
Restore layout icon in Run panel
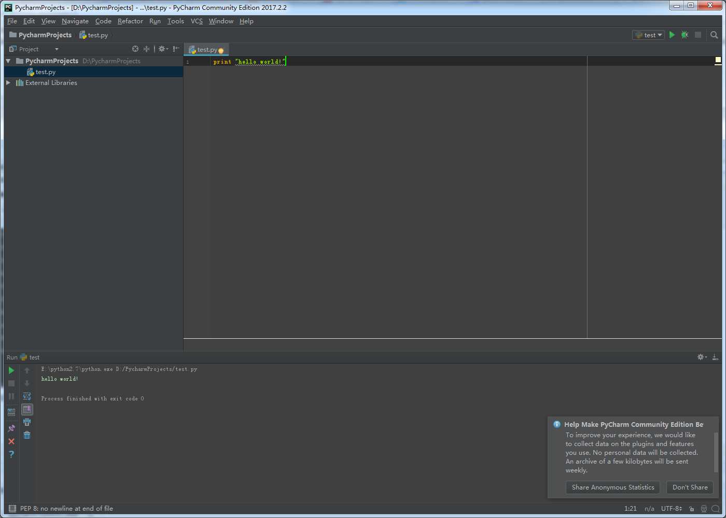[x=11, y=412]
